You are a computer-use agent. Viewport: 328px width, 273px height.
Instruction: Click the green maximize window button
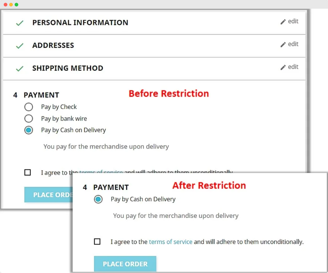(x=16, y=4)
